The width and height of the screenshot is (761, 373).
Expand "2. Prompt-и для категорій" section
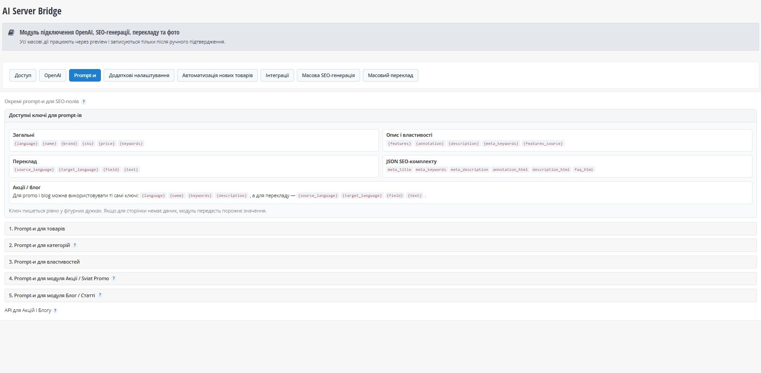380,245
